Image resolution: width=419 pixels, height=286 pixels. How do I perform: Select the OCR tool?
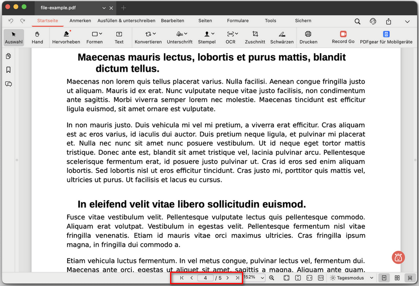[230, 37]
